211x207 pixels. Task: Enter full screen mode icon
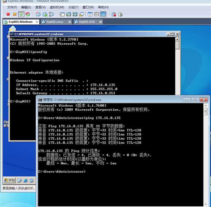[x=75, y=14]
